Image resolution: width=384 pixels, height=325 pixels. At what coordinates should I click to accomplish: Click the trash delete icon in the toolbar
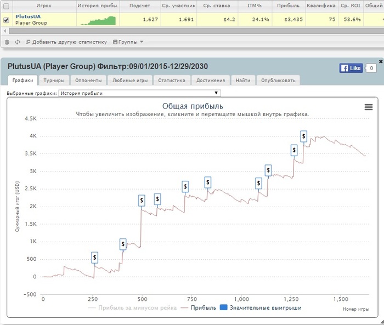pos(7,42)
